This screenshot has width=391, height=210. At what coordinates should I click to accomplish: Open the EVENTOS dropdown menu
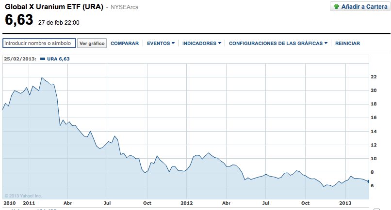161,43
